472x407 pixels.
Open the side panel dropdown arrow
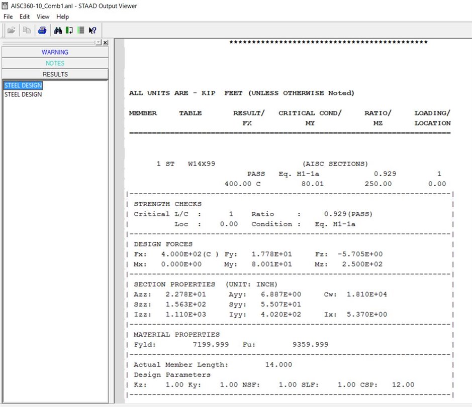[98, 43]
